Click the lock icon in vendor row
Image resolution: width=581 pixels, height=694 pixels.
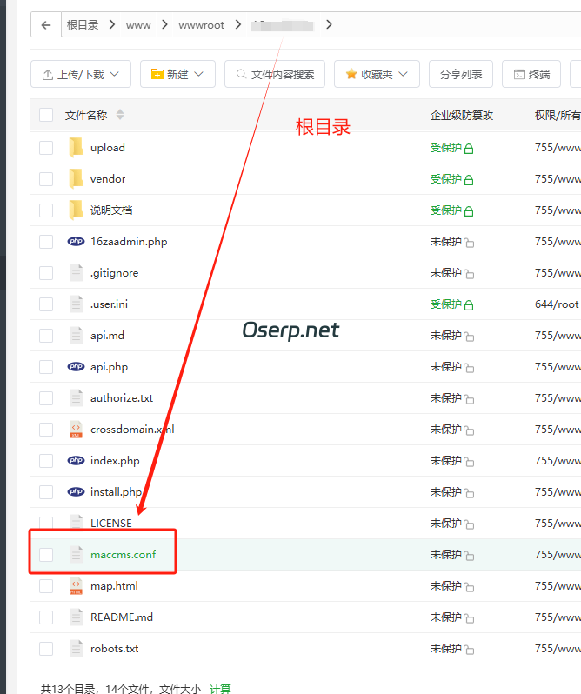tap(469, 180)
